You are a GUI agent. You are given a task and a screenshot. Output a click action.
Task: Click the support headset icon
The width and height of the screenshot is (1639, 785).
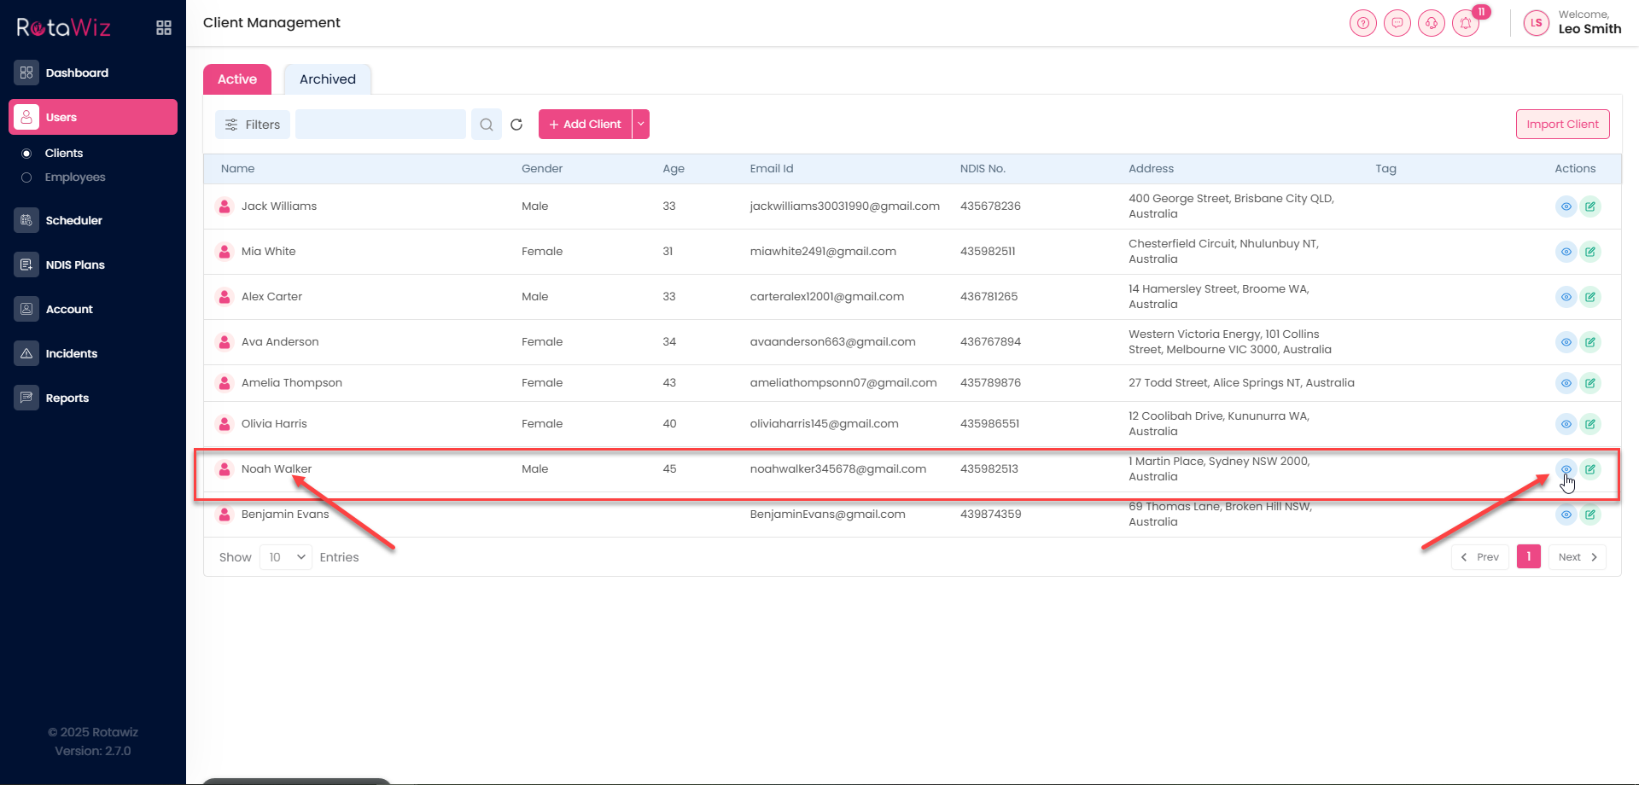coord(1432,23)
